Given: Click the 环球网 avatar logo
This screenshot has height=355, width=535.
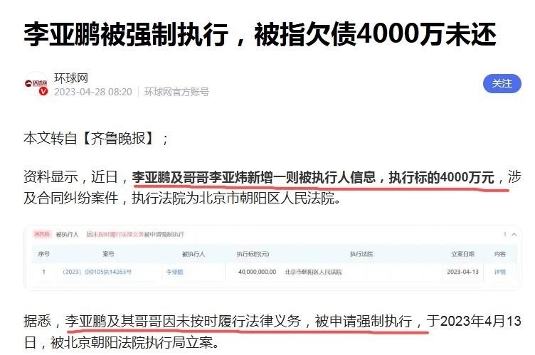Looking at the screenshot, I should [36, 84].
